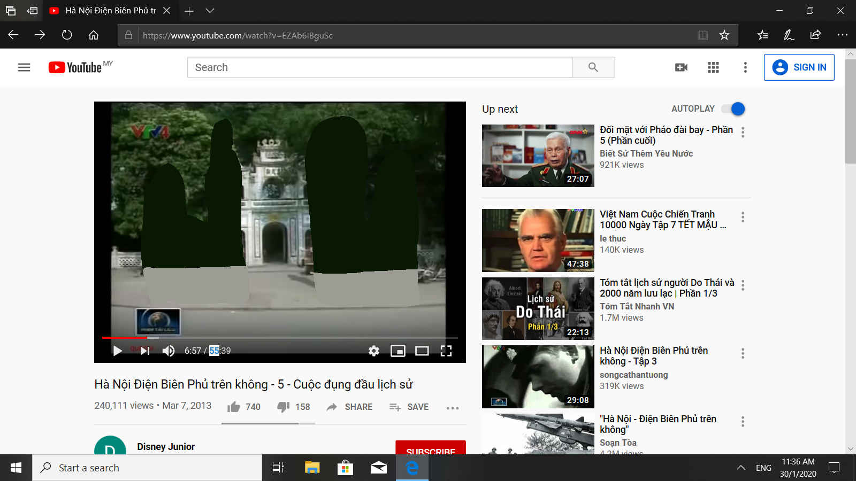
Task: Toggle the Autoplay switch
Action: pos(733,109)
